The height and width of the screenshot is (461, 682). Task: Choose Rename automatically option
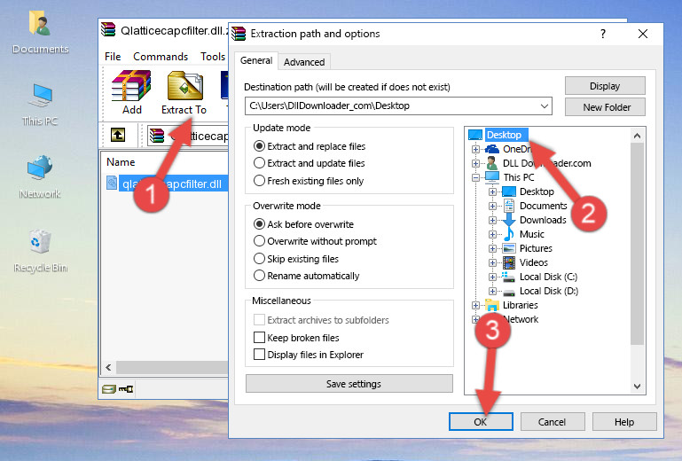[x=259, y=276]
